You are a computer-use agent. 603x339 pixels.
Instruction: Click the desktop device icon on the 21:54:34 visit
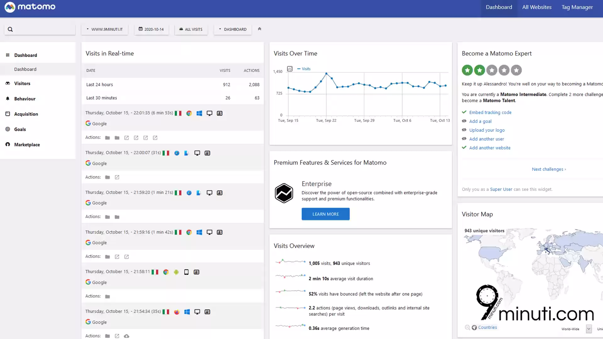pyautogui.click(x=197, y=312)
